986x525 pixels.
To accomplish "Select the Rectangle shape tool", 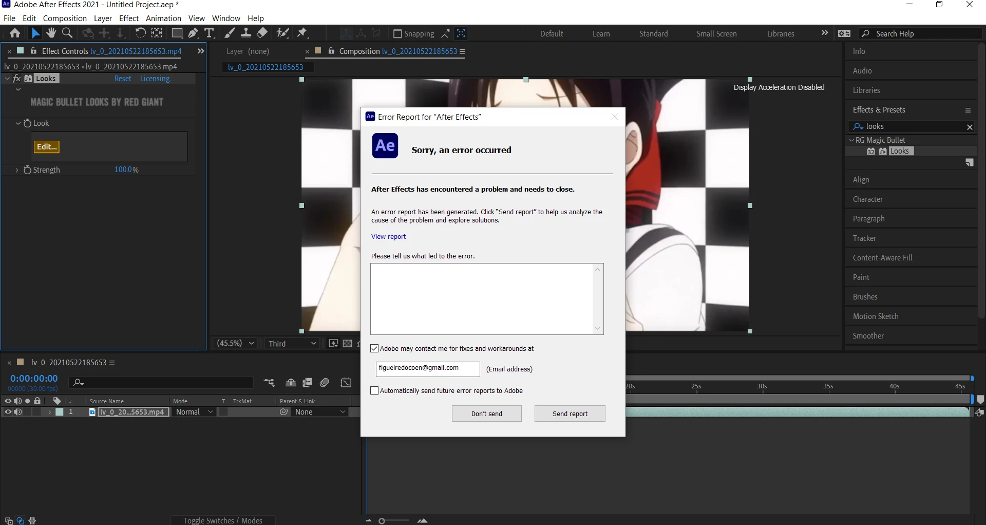I will pos(177,33).
